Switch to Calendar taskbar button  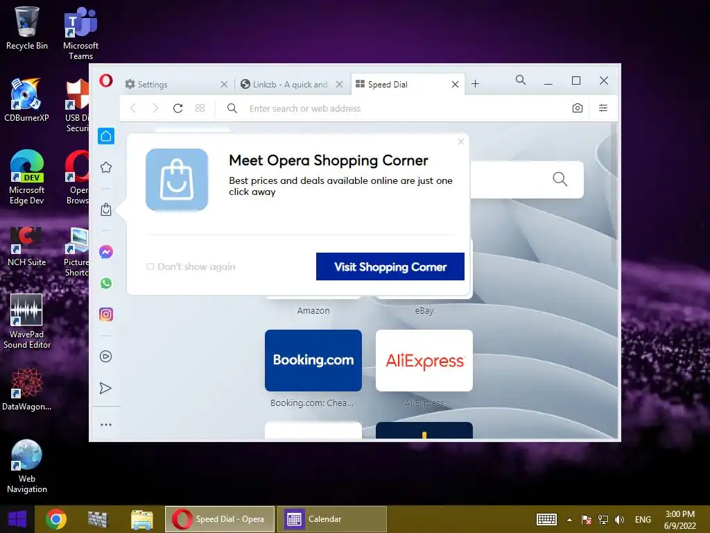332,519
